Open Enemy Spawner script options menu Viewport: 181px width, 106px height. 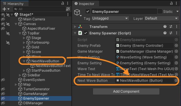177,33
